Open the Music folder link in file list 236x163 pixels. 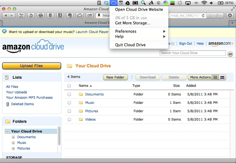[x=90, y=103]
